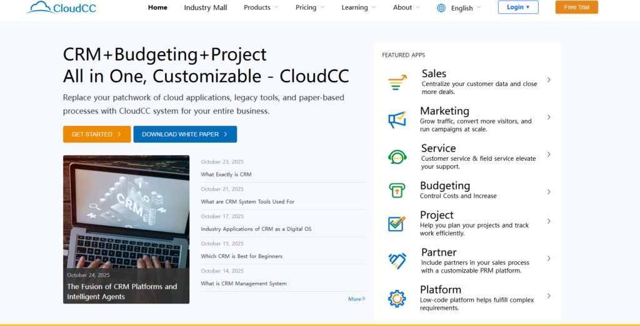Viewport: 640px width, 326px height.
Task: Go to the Industry Mall page
Action: [x=206, y=7]
